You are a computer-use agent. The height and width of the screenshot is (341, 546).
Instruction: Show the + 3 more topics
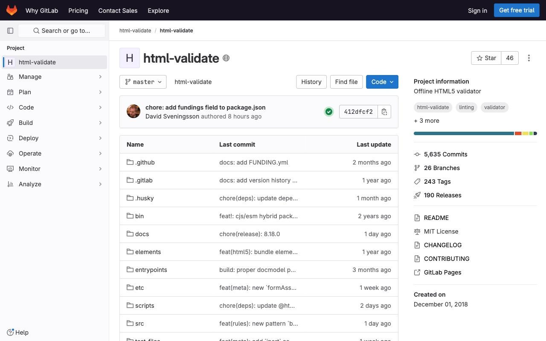coord(427,121)
